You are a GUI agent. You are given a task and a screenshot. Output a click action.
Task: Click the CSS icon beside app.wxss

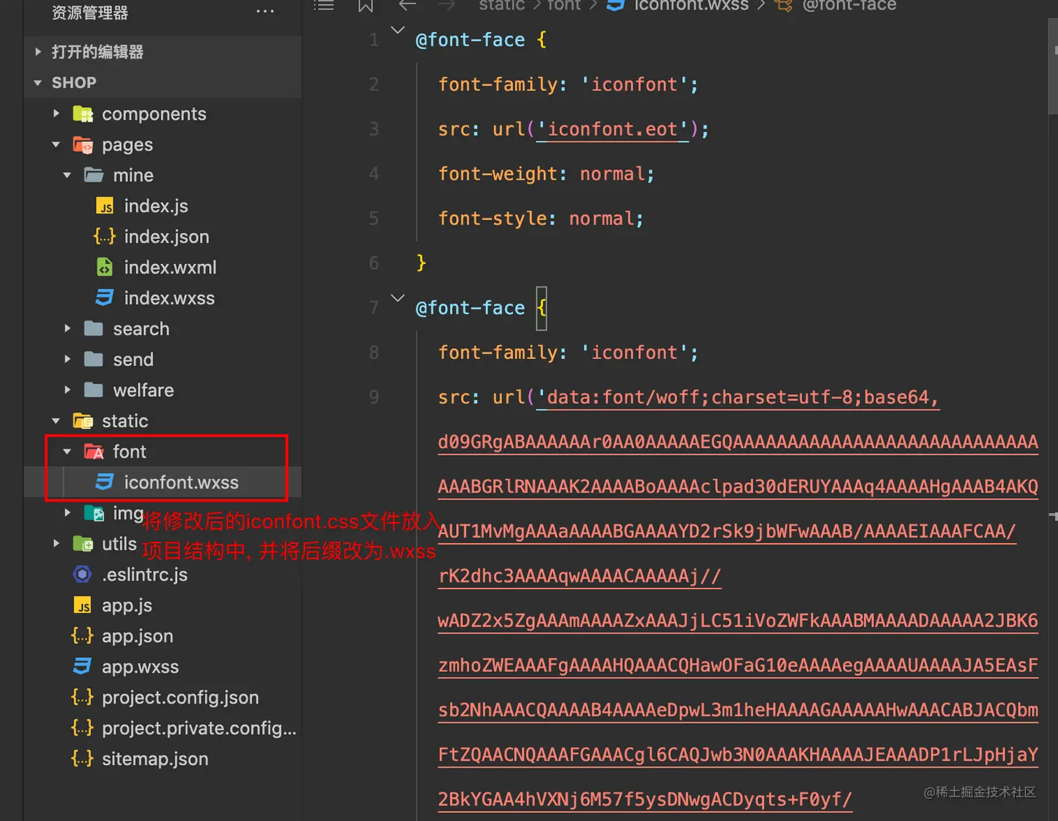point(83,666)
